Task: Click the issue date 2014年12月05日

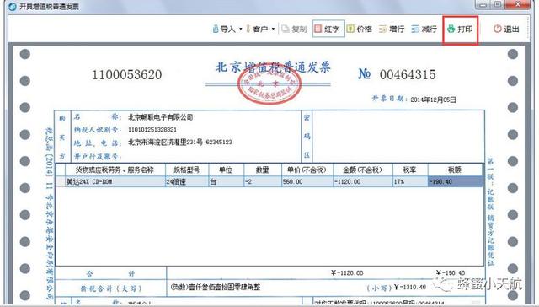Action: 433,100
